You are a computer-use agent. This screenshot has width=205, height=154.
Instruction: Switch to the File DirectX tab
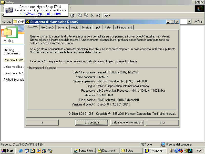47,27
